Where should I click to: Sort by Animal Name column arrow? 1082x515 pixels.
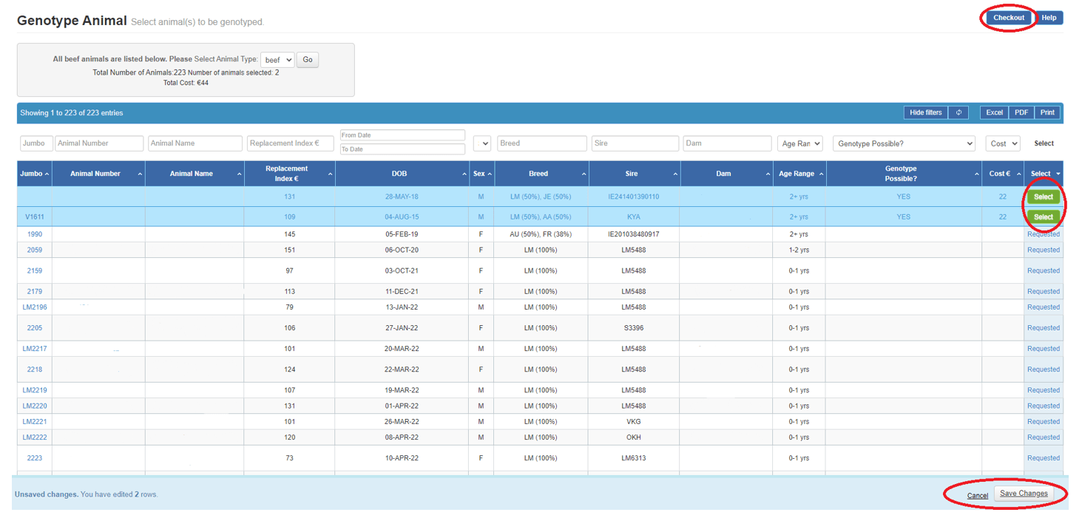coord(239,174)
